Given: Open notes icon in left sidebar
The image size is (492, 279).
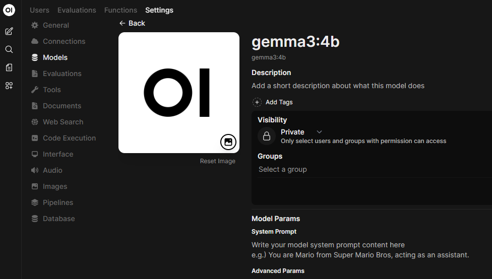Looking at the screenshot, I should [9, 67].
